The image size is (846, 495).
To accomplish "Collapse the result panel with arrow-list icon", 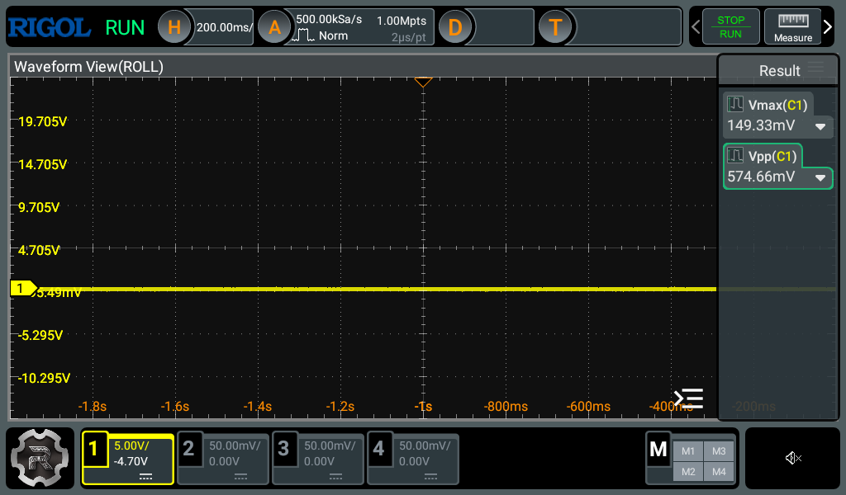I will [688, 398].
